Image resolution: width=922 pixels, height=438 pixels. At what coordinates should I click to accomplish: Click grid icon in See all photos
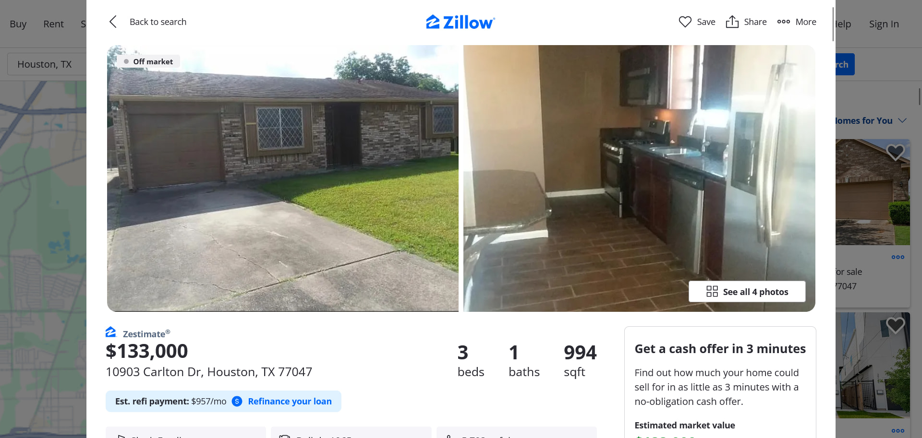point(712,292)
